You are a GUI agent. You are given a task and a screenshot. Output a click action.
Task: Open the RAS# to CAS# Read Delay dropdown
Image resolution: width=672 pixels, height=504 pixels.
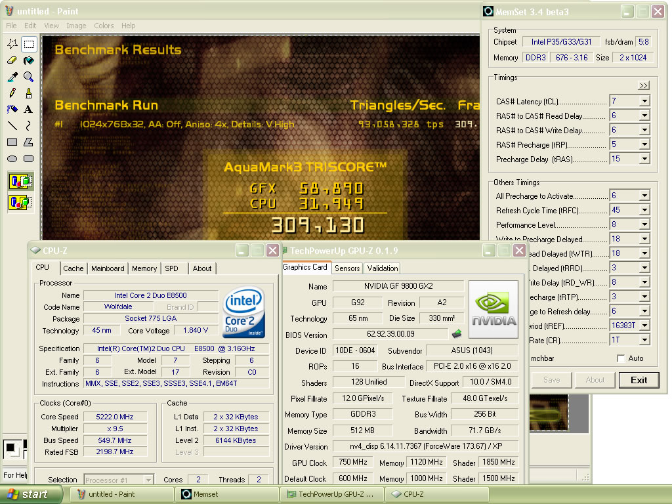pyautogui.click(x=644, y=115)
